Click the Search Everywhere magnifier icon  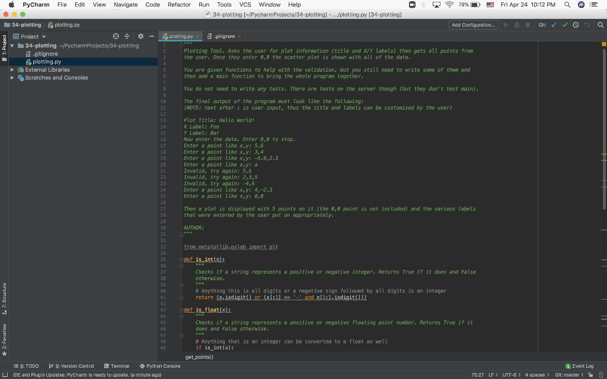[600, 25]
